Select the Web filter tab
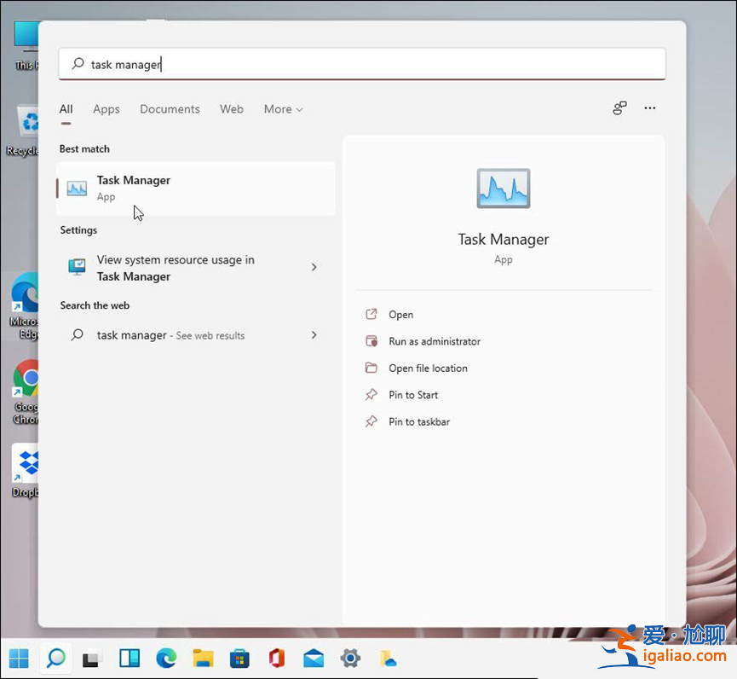737x679 pixels. [232, 109]
